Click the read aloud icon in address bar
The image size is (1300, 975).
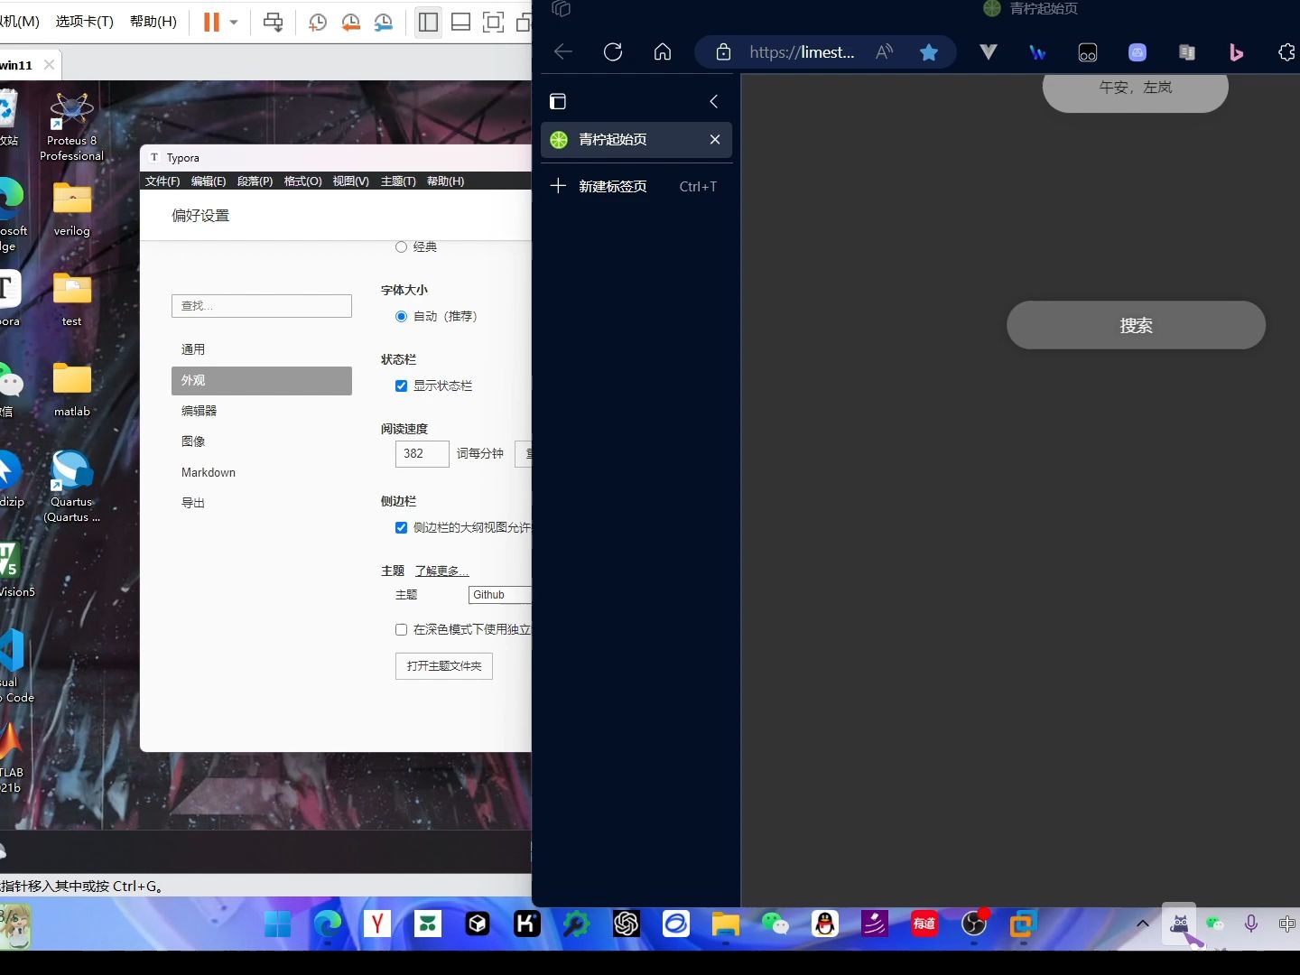(x=884, y=51)
